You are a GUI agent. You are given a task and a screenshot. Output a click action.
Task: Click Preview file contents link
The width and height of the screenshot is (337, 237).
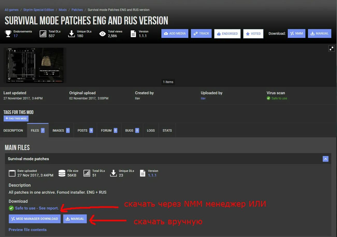click(x=28, y=230)
